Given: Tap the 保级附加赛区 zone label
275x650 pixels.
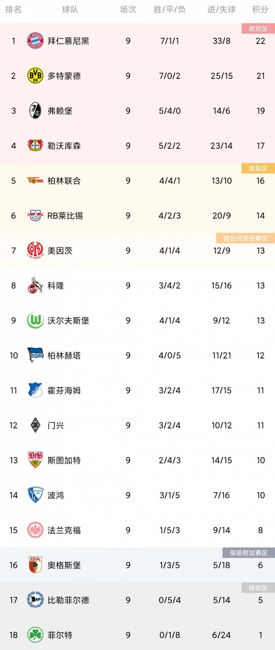Looking at the screenshot, I should (x=249, y=553).
